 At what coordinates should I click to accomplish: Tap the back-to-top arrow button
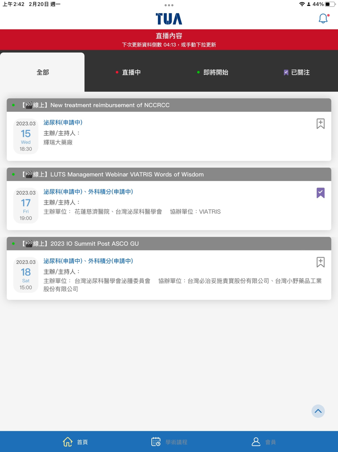[318, 411]
